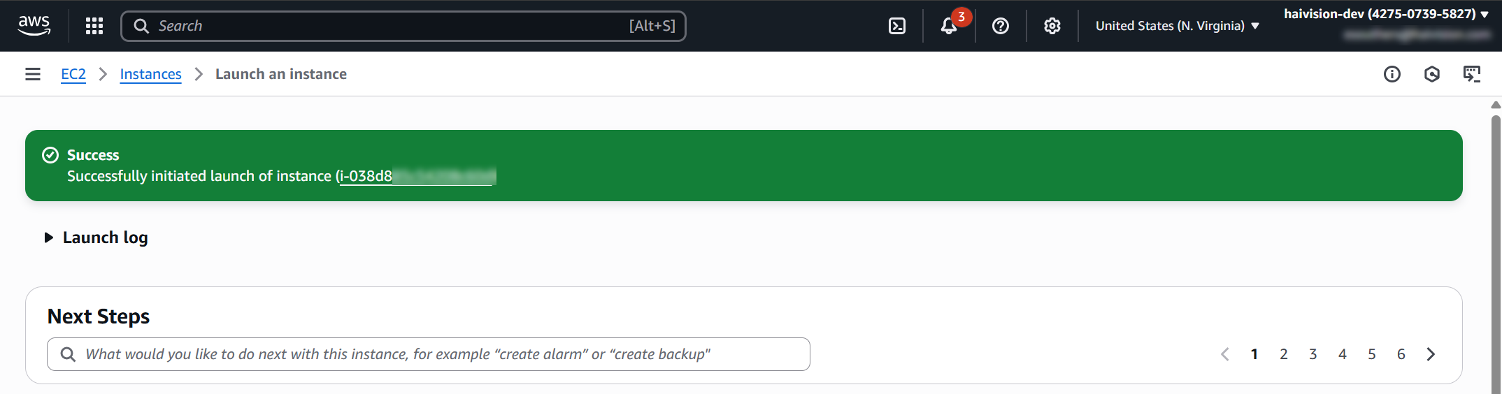Go to page 3 of Next Steps
Viewport: 1502px width, 394px height.
point(1313,354)
